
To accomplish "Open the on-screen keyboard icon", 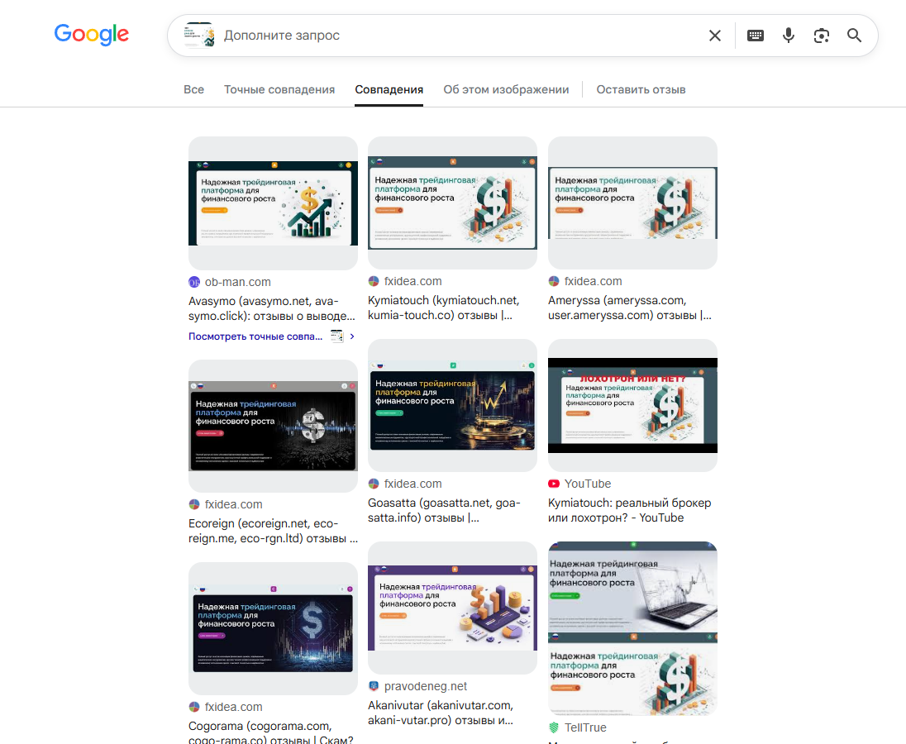I will pyautogui.click(x=756, y=36).
